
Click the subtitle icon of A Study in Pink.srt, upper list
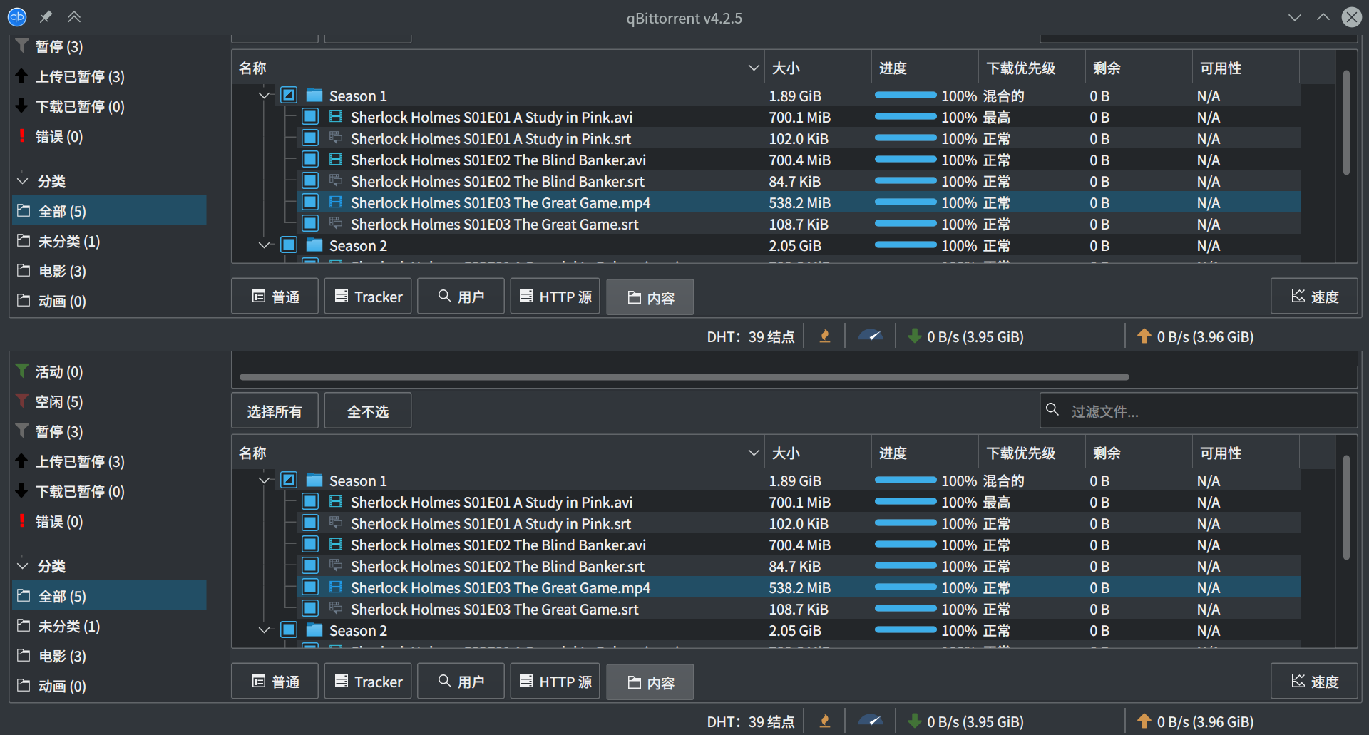(x=336, y=138)
